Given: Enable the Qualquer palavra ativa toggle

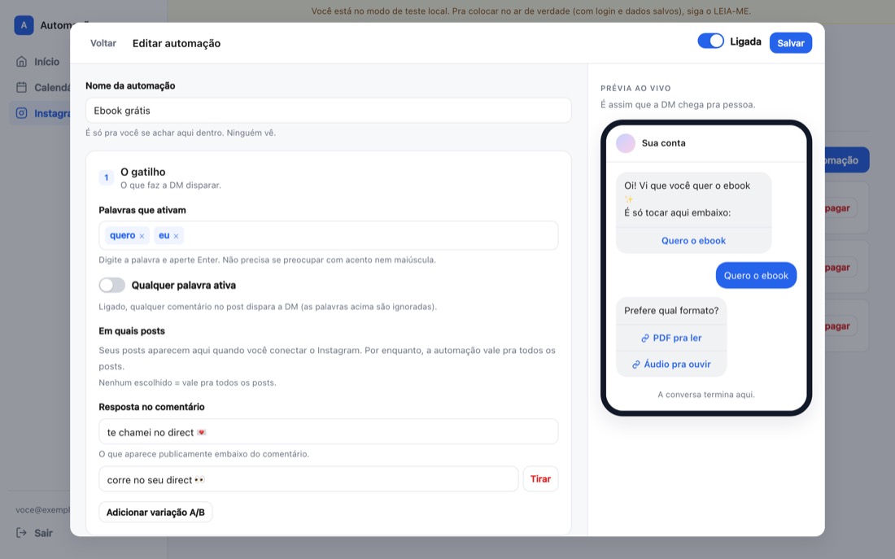Looking at the screenshot, I should (x=112, y=285).
